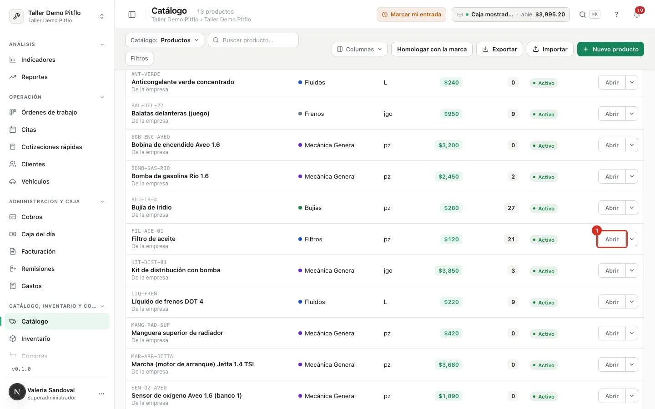Open the Columnas dropdown
This screenshot has height=409, width=655.
[x=359, y=49]
